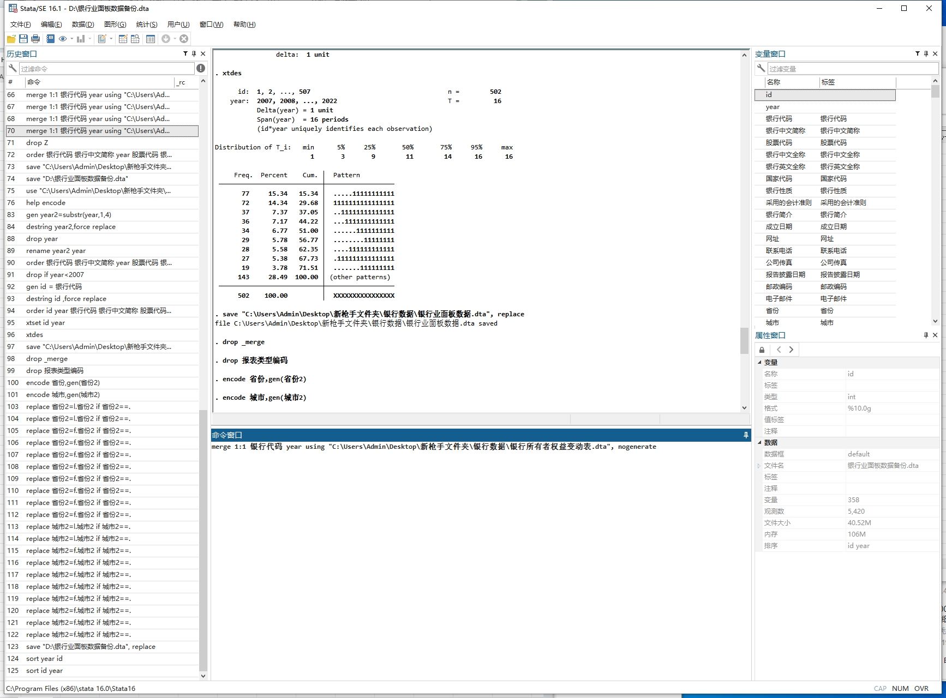Click the 过滤变量 filter input field
The width and height of the screenshot is (946, 698).
click(852, 69)
